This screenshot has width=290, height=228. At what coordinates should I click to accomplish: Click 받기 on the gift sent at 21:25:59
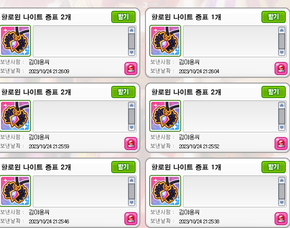pos(123,92)
